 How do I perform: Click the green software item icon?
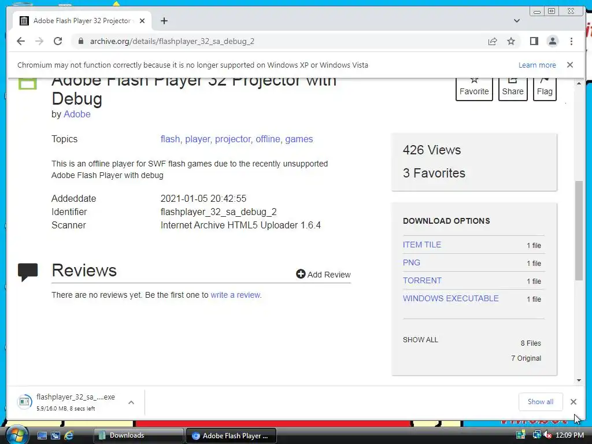[x=28, y=83]
